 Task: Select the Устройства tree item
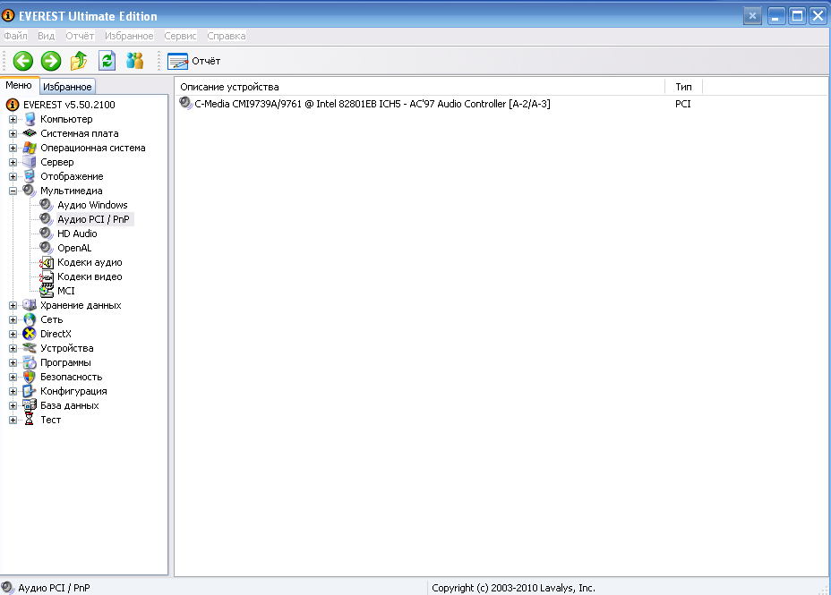point(67,348)
